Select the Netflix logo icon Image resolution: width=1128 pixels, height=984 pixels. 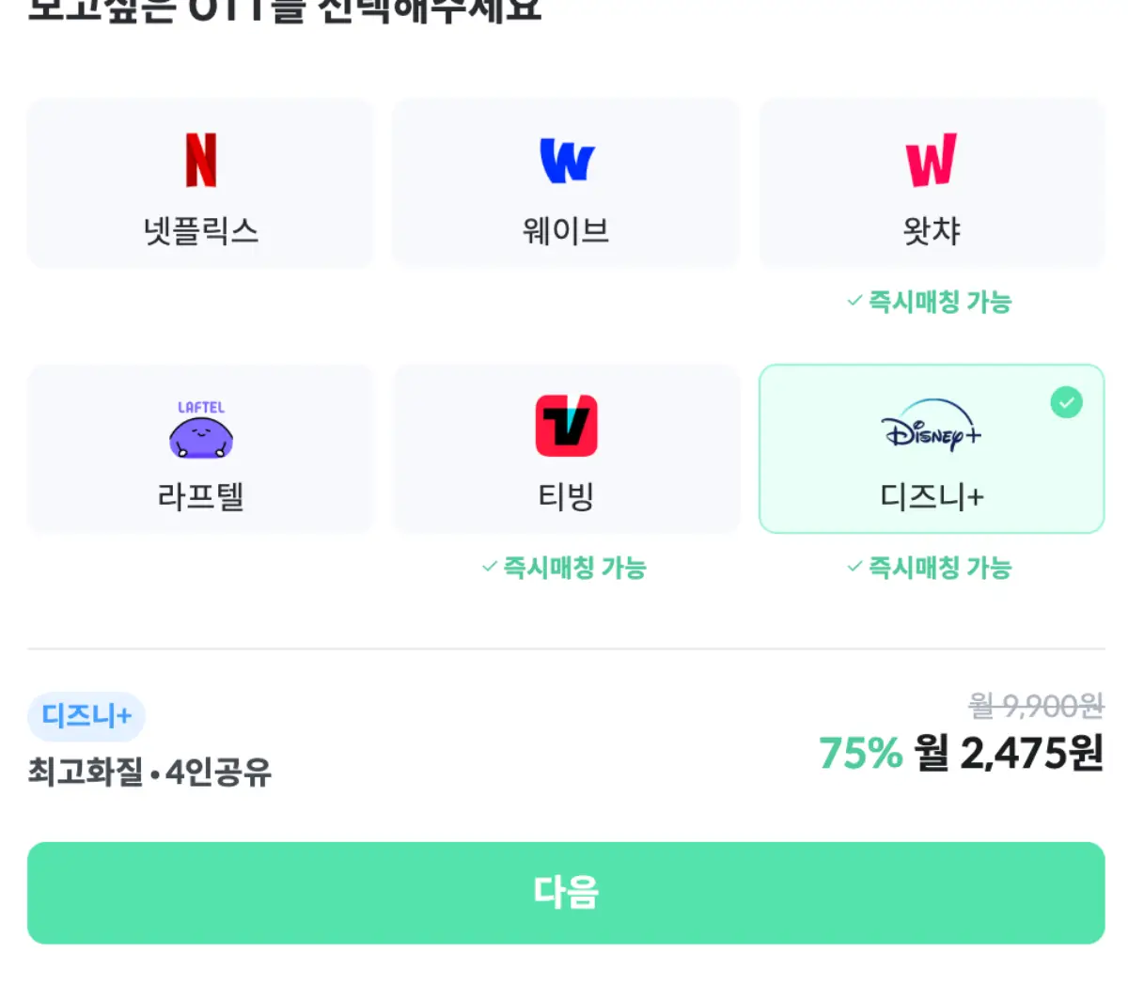pyautogui.click(x=200, y=161)
